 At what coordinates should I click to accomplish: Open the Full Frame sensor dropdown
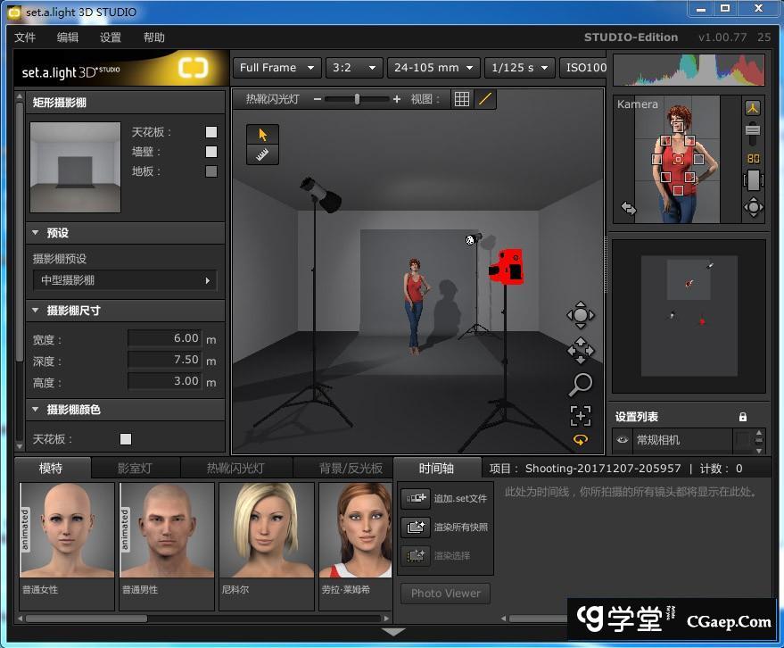pyautogui.click(x=276, y=68)
